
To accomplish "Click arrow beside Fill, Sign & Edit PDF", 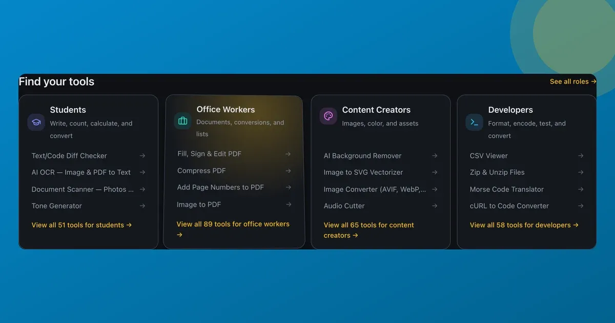I will click(288, 154).
